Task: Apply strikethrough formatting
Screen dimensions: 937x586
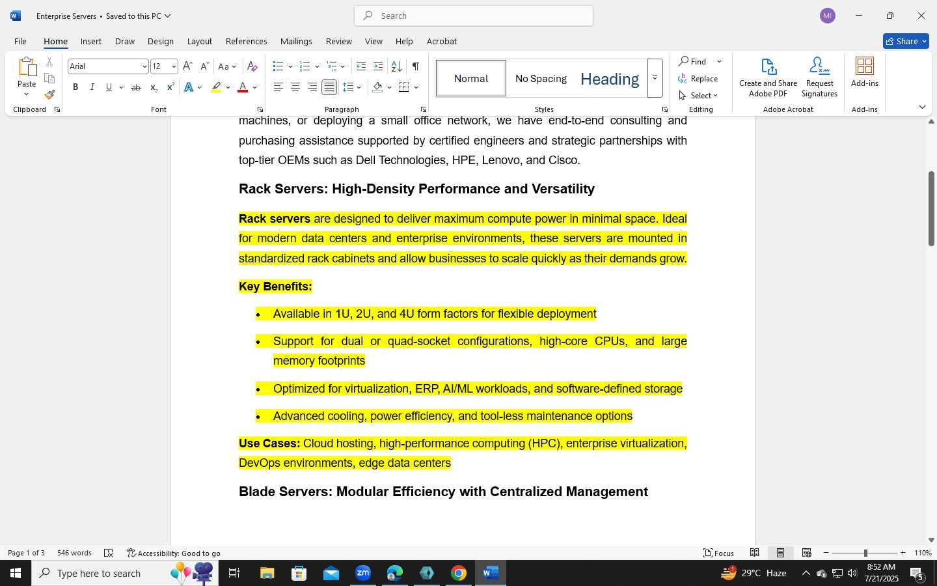Action: pyautogui.click(x=136, y=87)
